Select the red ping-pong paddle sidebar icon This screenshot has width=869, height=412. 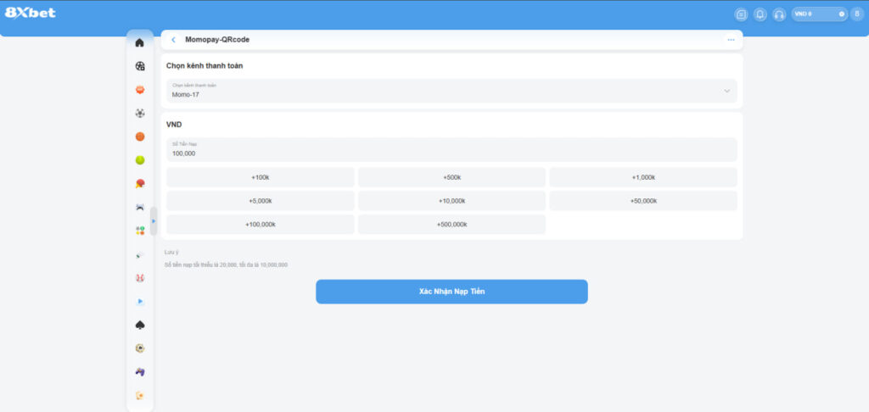[140, 184]
